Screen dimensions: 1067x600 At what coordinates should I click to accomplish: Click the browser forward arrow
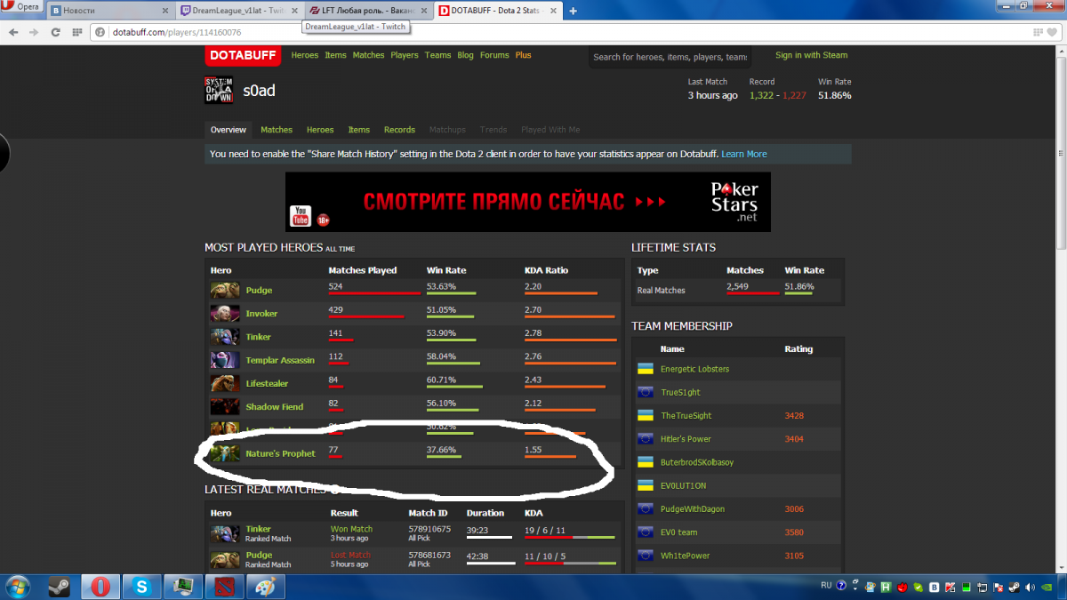[34, 32]
